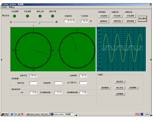Click the 当前俯仰 value field

coord(83,76)
